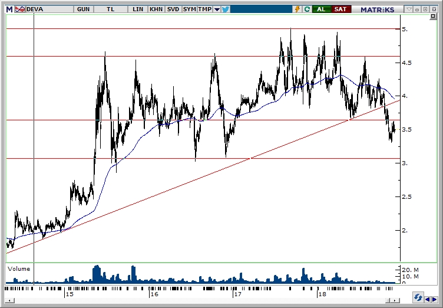Change the TL currency setting
Screen dimensions: 443x308
coord(111,9)
